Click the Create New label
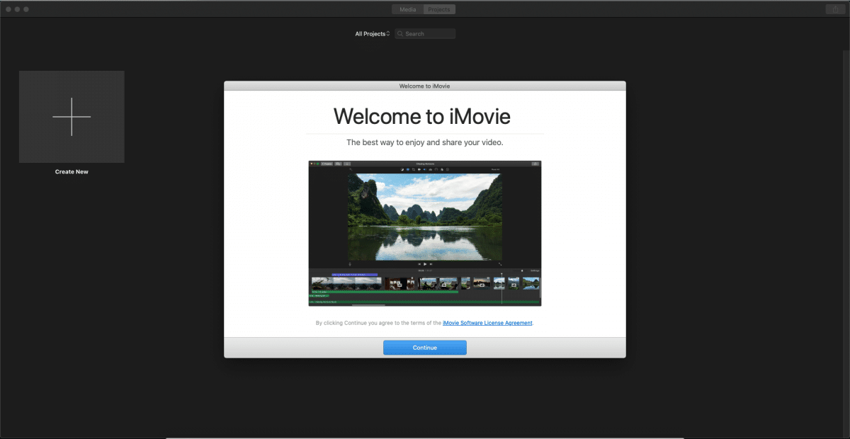Viewport: 850px width, 439px height. click(x=72, y=172)
